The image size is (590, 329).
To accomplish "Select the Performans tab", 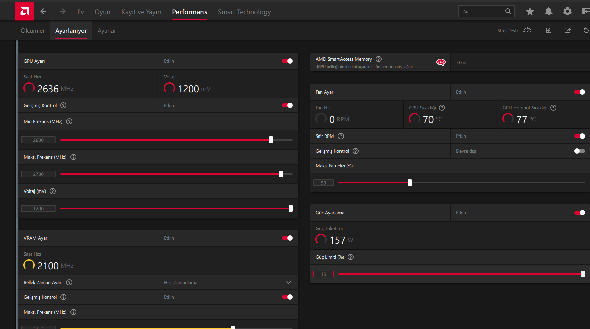I will pos(189,12).
